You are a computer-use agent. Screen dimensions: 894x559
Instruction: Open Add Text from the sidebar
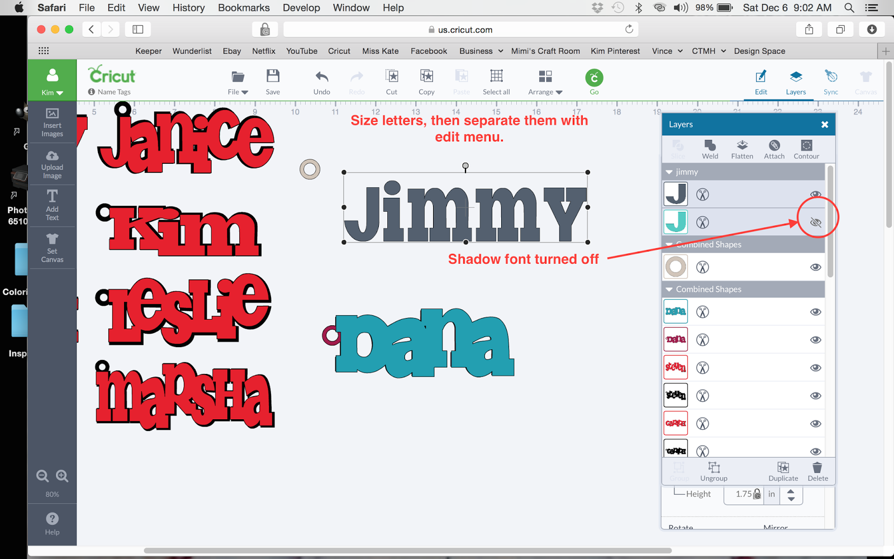click(x=52, y=205)
